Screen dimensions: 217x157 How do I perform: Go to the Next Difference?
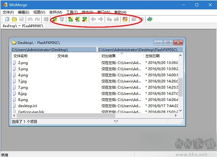[x=55, y=19]
